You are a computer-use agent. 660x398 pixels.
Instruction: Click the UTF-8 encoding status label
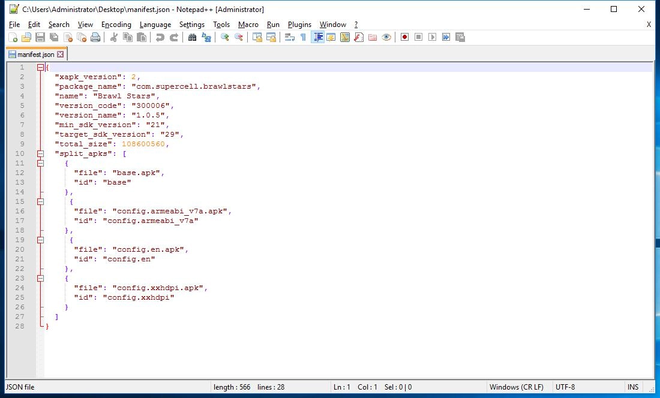(x=565, y=387)
